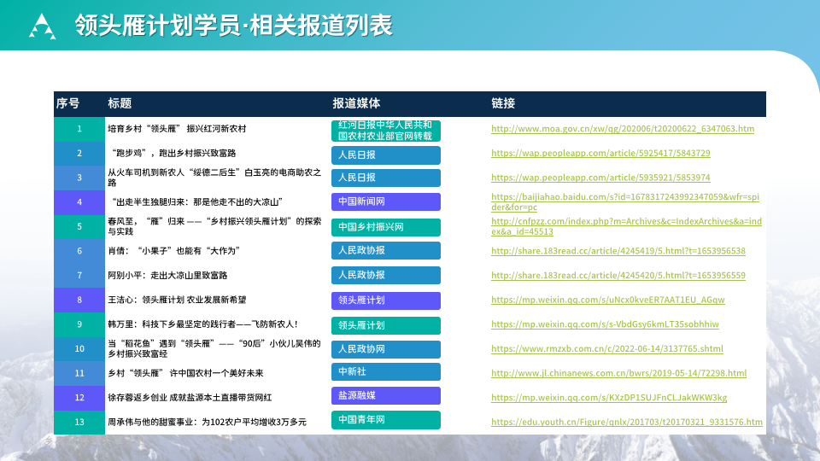Select title 周承伟与他的甜蜜事业 row 13
This screenshot has width=820, height=461.
click(x=207, y=422)
